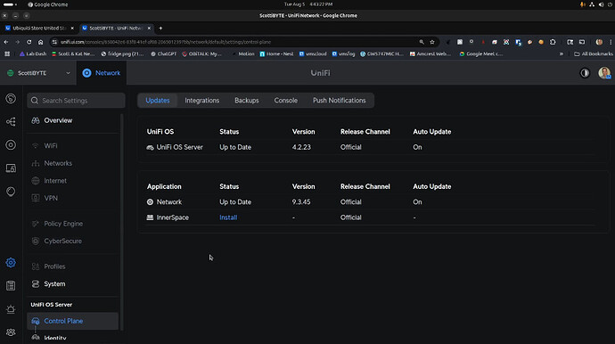Screen dimensions: 615x344
Task: Open WiFi settings
Action: [51, 145]
